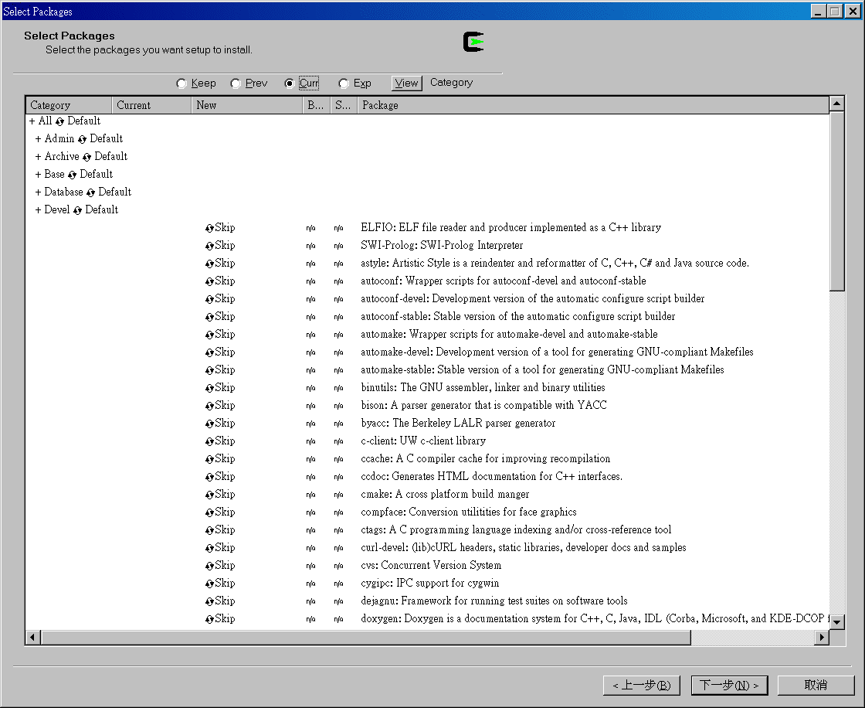This screenshot has height=708, width=865.
Task: Click cycle icon for ccache package
Action: tap(209, 459)
